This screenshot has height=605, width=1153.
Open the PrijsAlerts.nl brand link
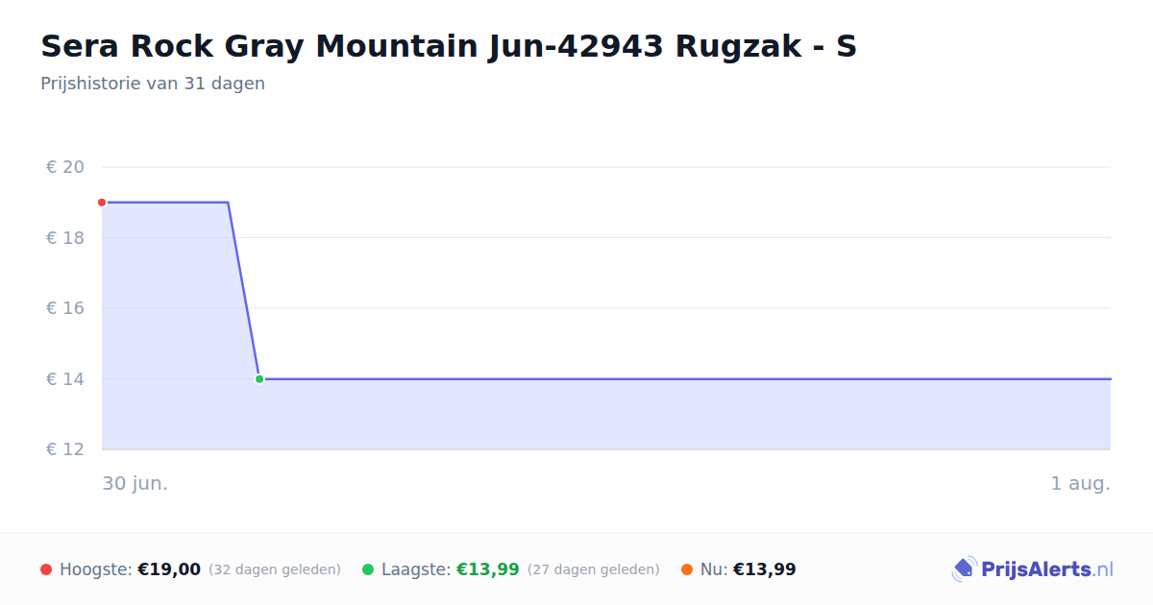tap(1032, 569)
